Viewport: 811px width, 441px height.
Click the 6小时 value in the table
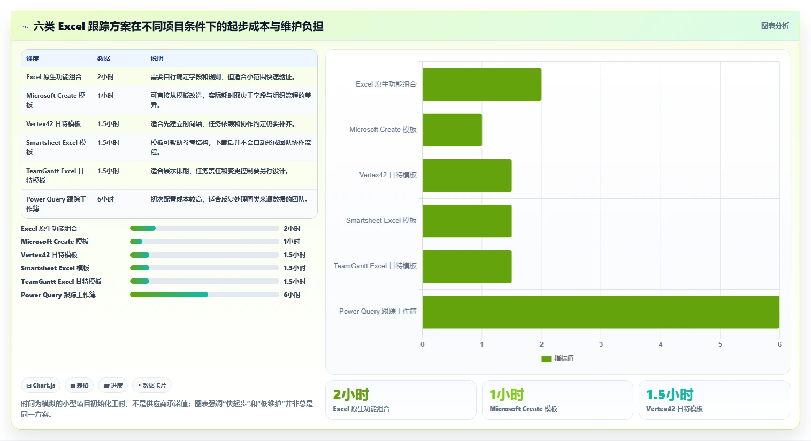click(106, 199)
